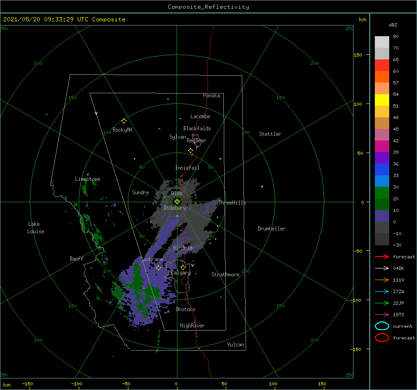
Task: Click the Olds label
Action: click(177, 193)
